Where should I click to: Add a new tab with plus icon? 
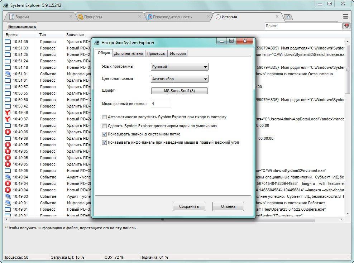pyautogui.click(x=288, y=17)
